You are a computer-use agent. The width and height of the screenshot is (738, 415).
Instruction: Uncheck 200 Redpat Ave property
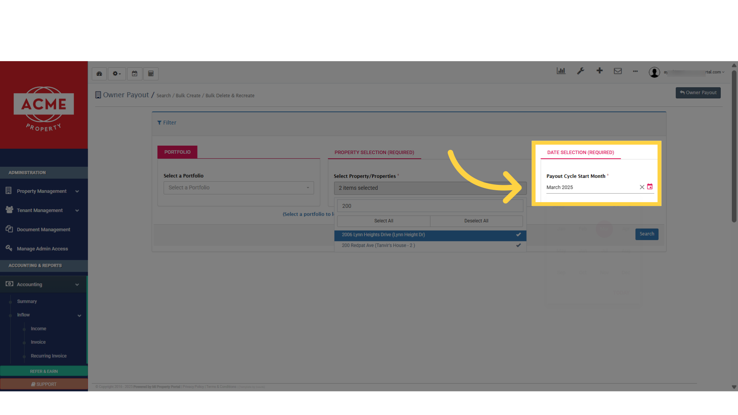[430, 246]
